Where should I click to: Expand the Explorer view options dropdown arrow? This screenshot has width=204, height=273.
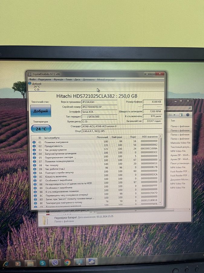click(174, 115)
